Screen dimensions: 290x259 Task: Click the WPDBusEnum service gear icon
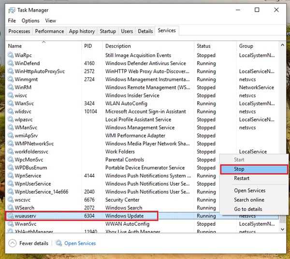(11, 167)
